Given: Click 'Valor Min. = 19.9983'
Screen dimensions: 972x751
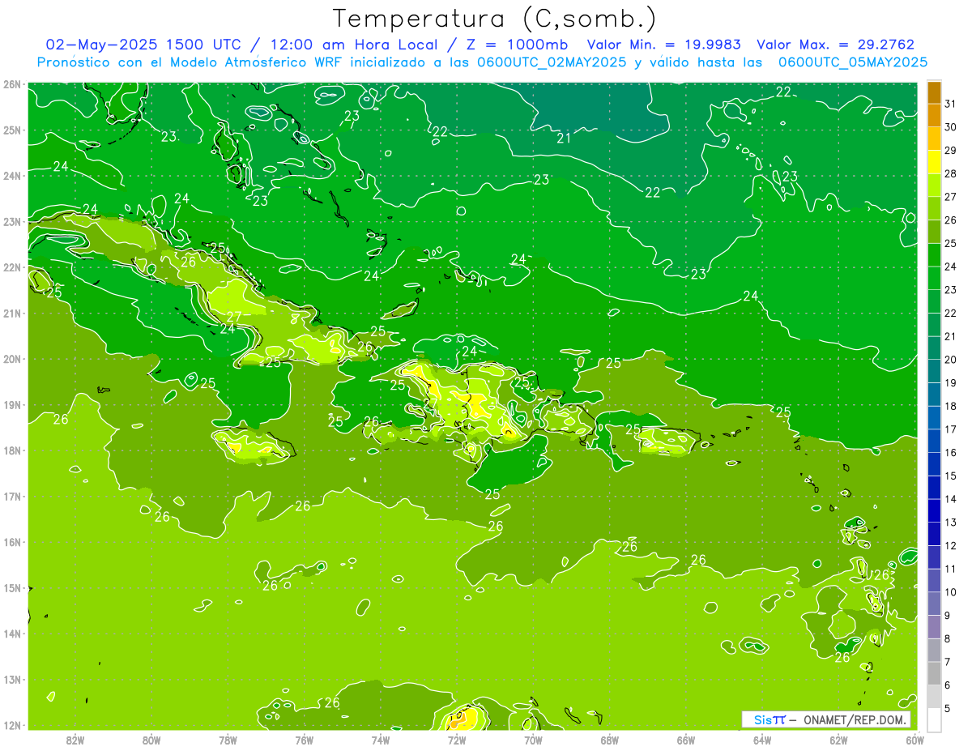Looking at the screenshot, I should 664,45.
